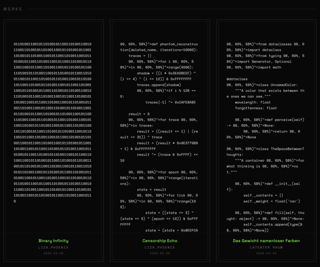320x267 pixels.
Task: Click the self._weight = float('nan') line
Action: click(267, 201)
